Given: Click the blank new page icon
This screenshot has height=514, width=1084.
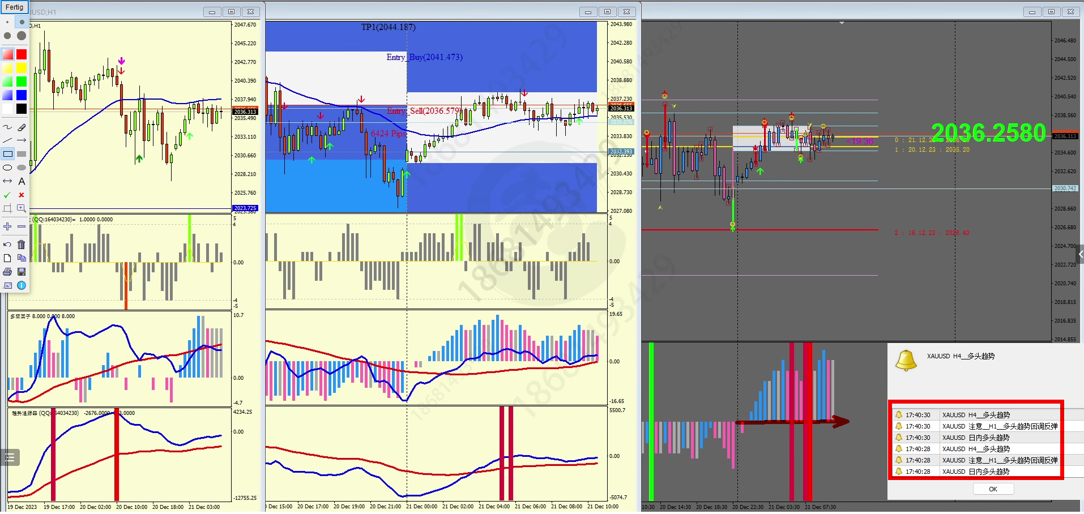Looking at the screenshot, I should click(x=7, y=258).
